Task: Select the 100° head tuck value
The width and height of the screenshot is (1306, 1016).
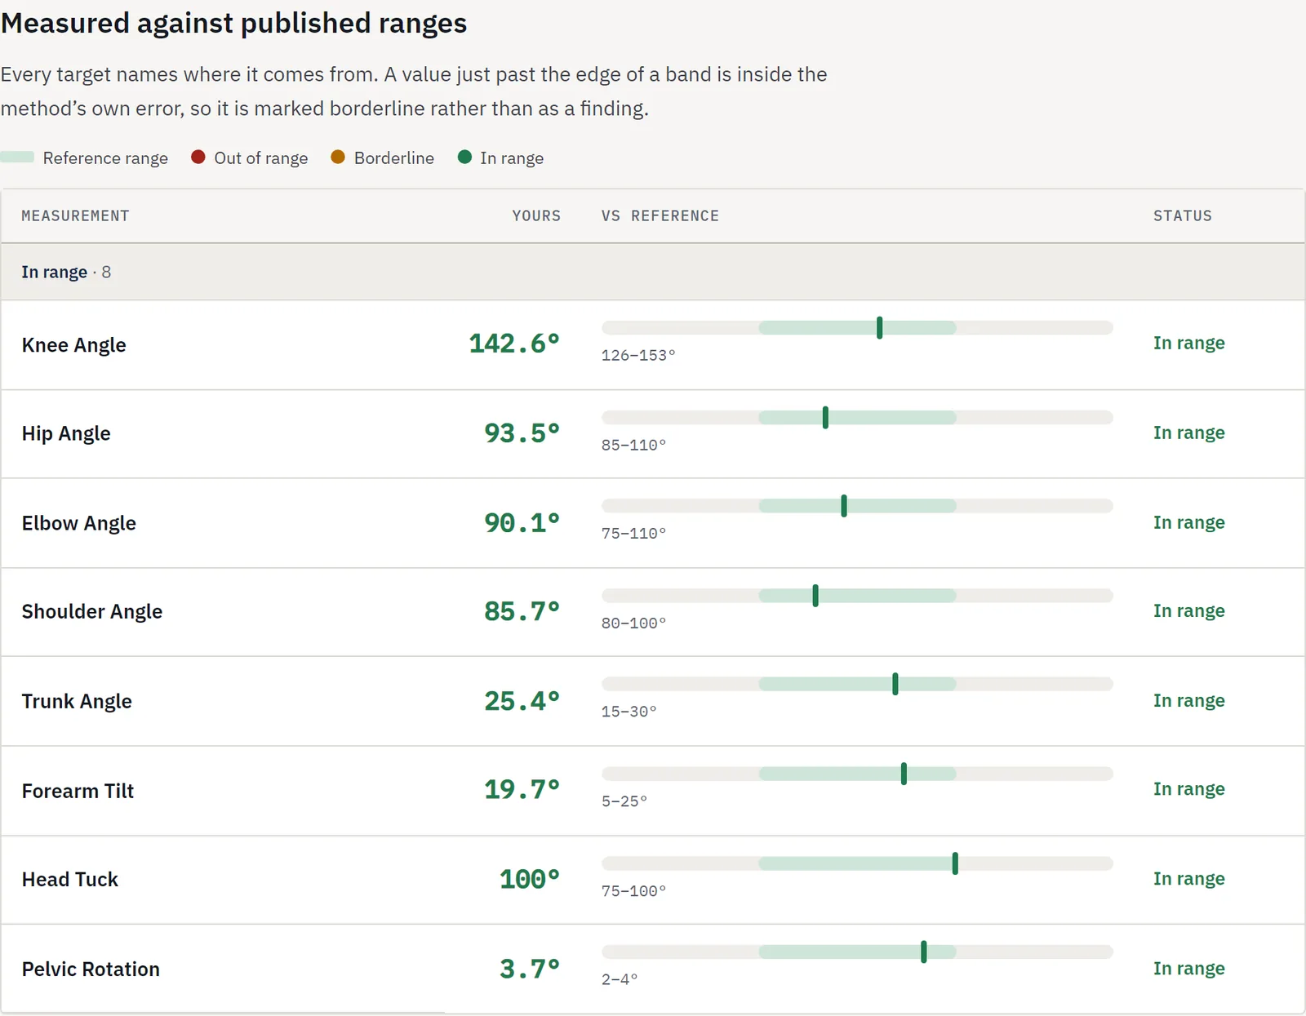Action: [530, 879]
